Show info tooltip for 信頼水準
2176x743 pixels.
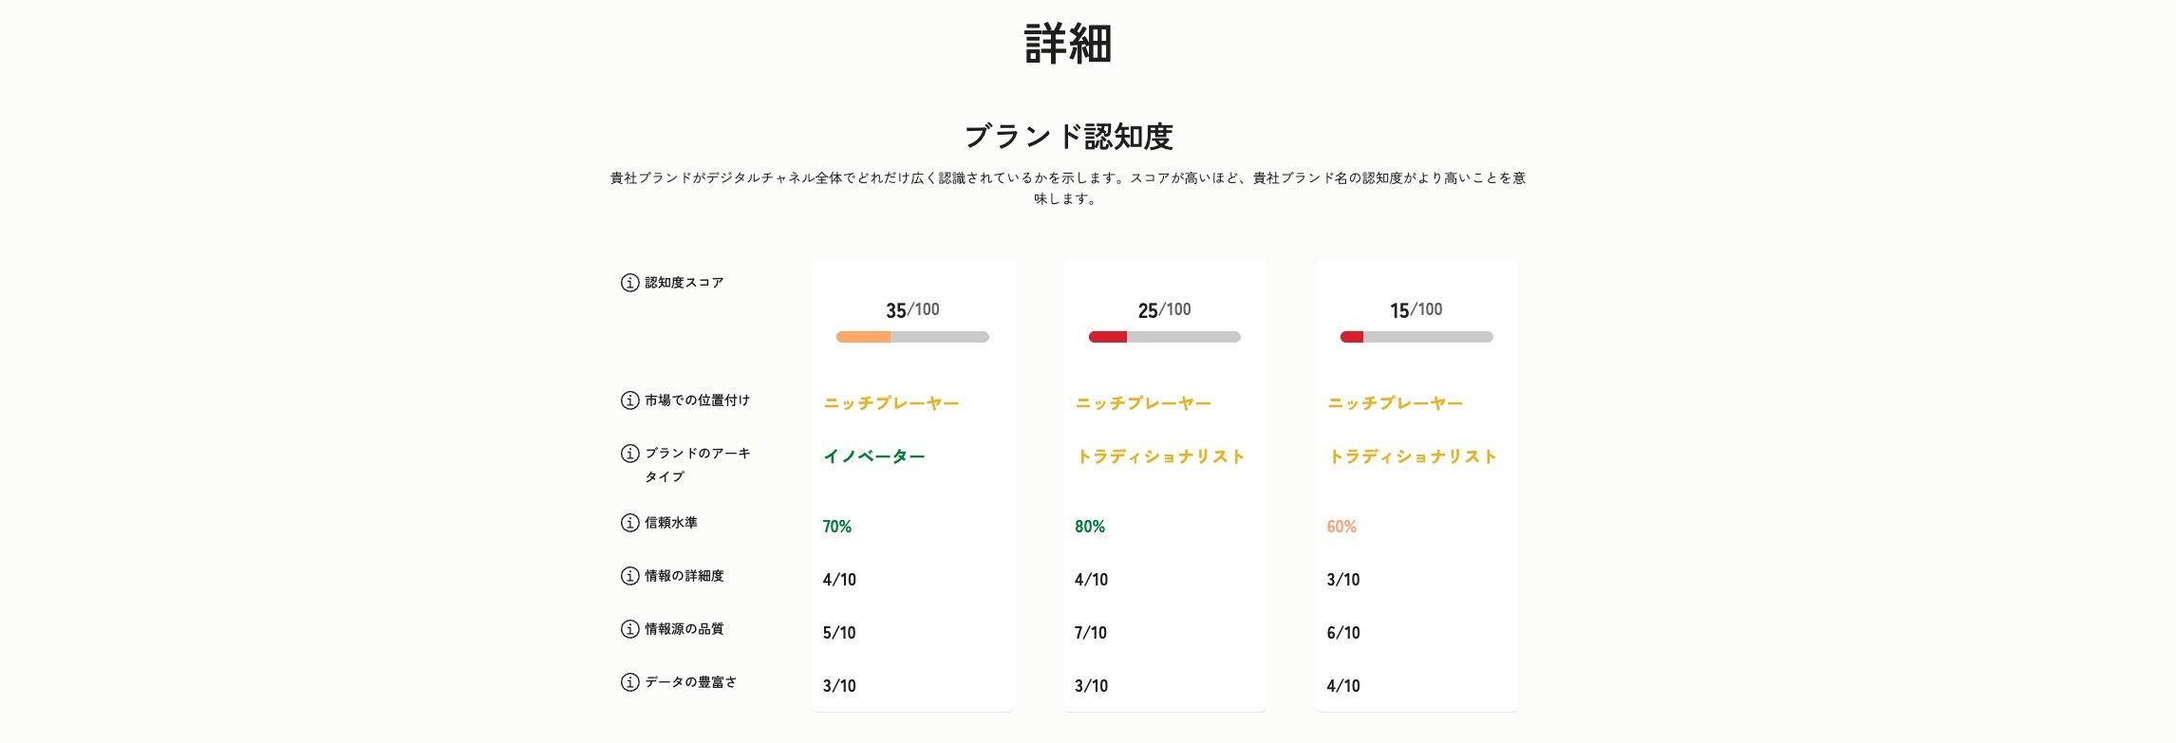pos(629,523)
